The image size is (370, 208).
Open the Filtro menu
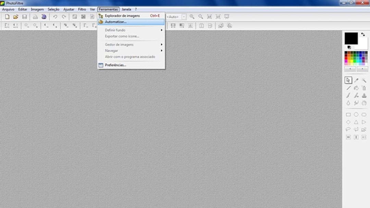click(82, 9)
